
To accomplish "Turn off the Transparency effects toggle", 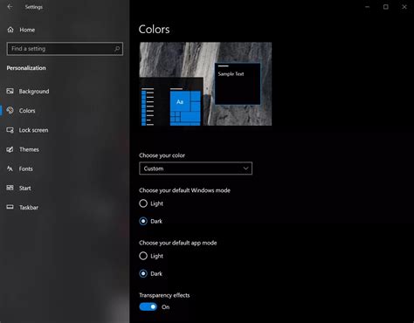I will coord(148,306).
